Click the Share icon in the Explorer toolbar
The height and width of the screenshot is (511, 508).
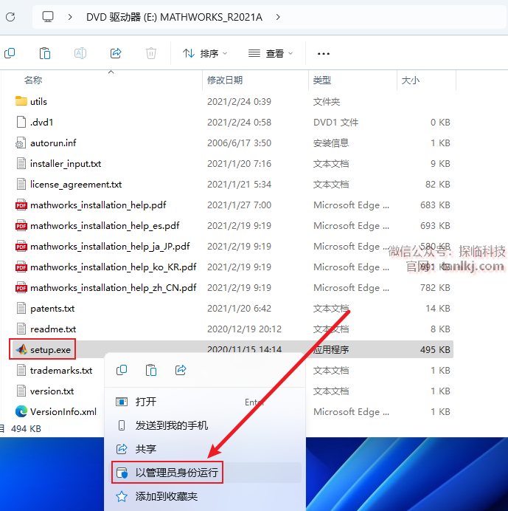(x=116, y=53)
